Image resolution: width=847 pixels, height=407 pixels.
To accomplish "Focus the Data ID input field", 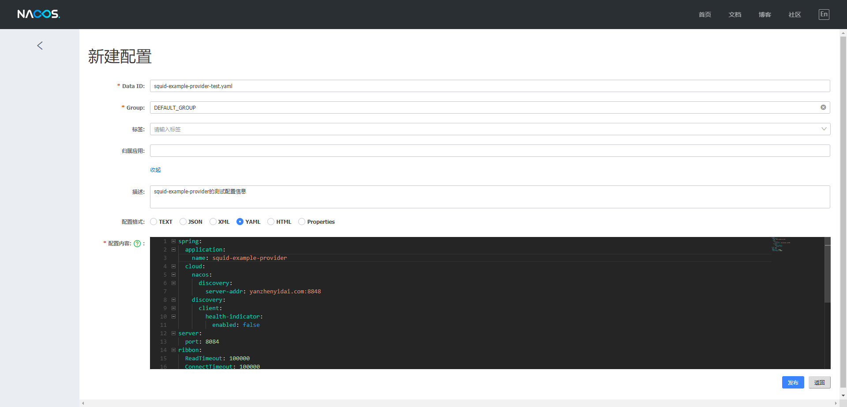I will click(490, 86).
